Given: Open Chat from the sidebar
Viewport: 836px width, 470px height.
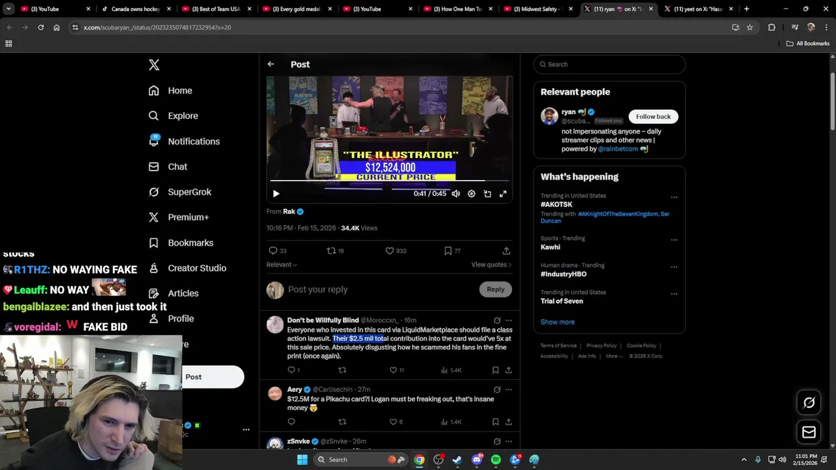Looking at the screenshot, I should pos(168,166).
